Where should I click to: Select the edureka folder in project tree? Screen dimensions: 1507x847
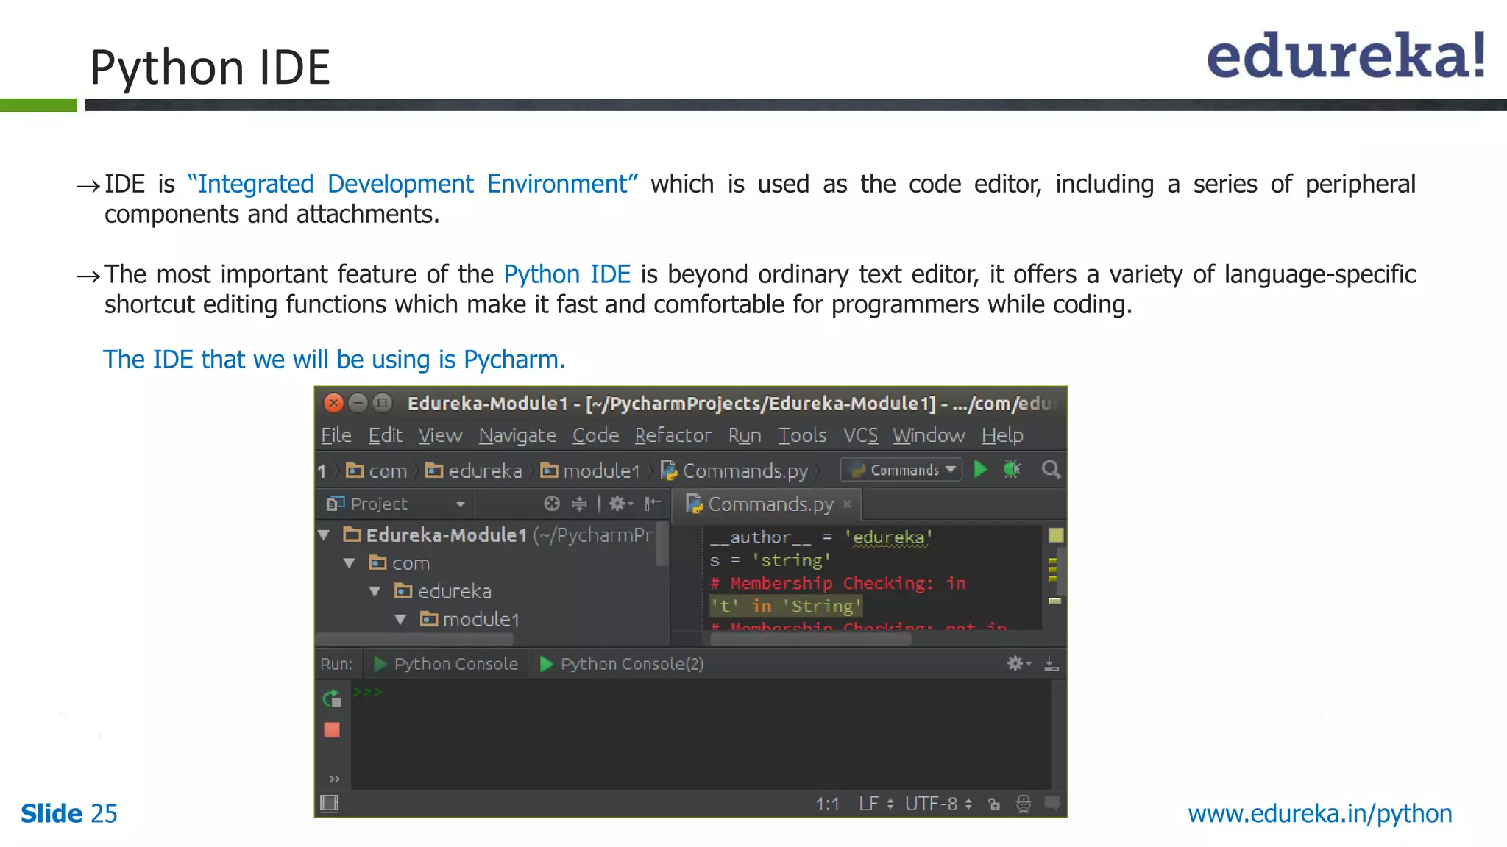(443, 591)
